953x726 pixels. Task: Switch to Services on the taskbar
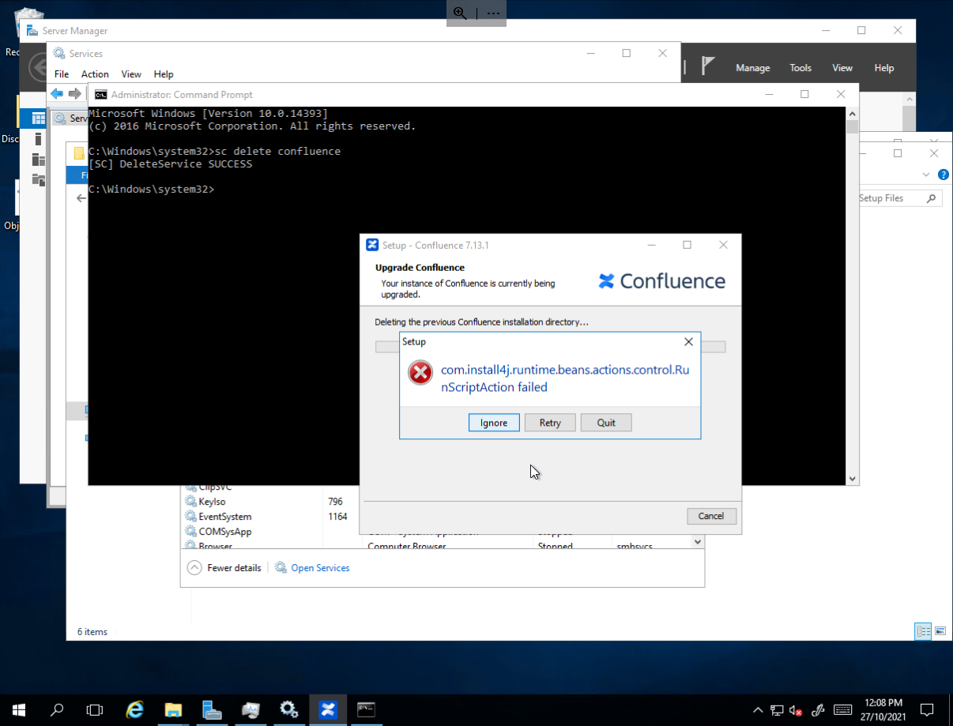point(288,709)
